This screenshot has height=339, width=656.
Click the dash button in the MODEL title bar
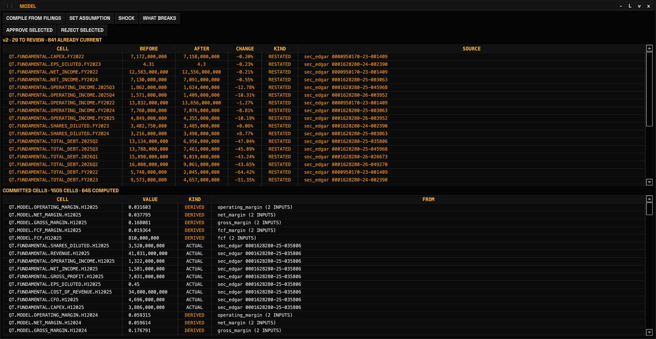[x=621, y=6]
